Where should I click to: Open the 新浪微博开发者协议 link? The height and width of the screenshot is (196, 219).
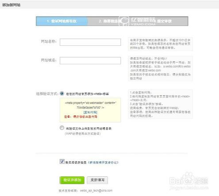click(103, 163)
